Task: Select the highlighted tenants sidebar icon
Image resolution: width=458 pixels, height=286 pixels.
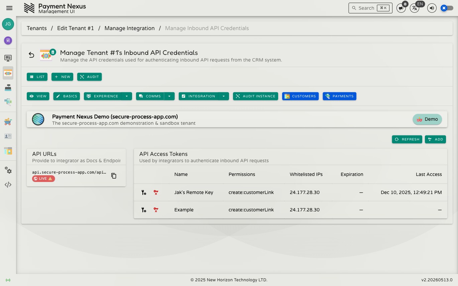Action: [x=8, y=73]
